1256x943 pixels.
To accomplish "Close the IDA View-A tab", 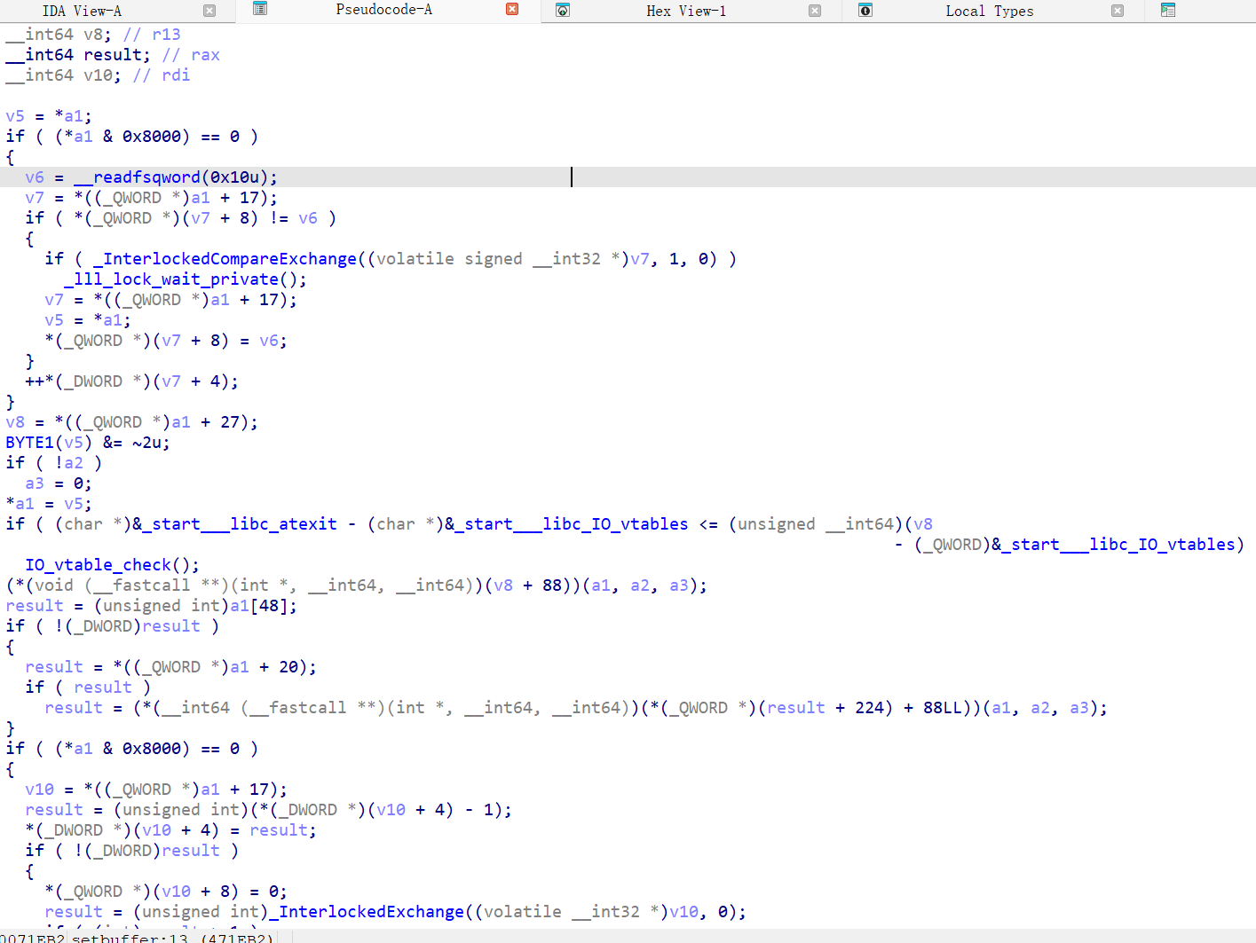I will point(209,11).
